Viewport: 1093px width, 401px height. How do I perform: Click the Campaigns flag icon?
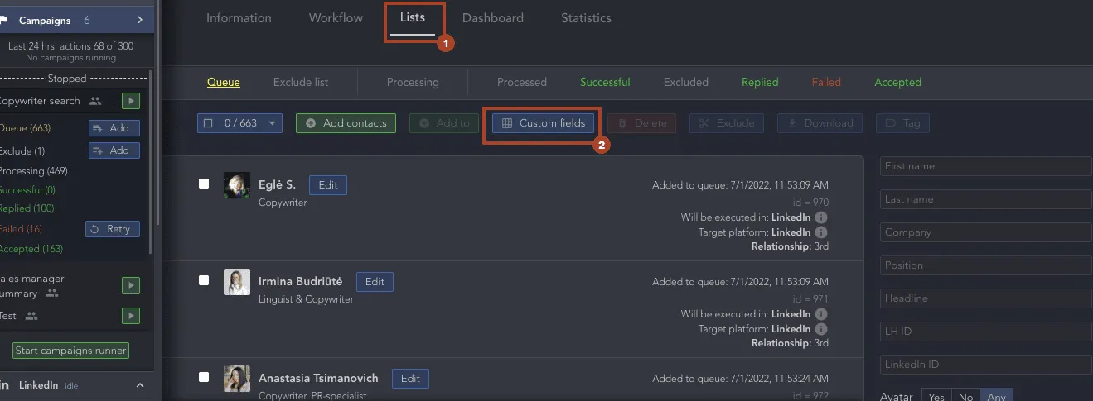pyautogui.click(x=4, y=20)
